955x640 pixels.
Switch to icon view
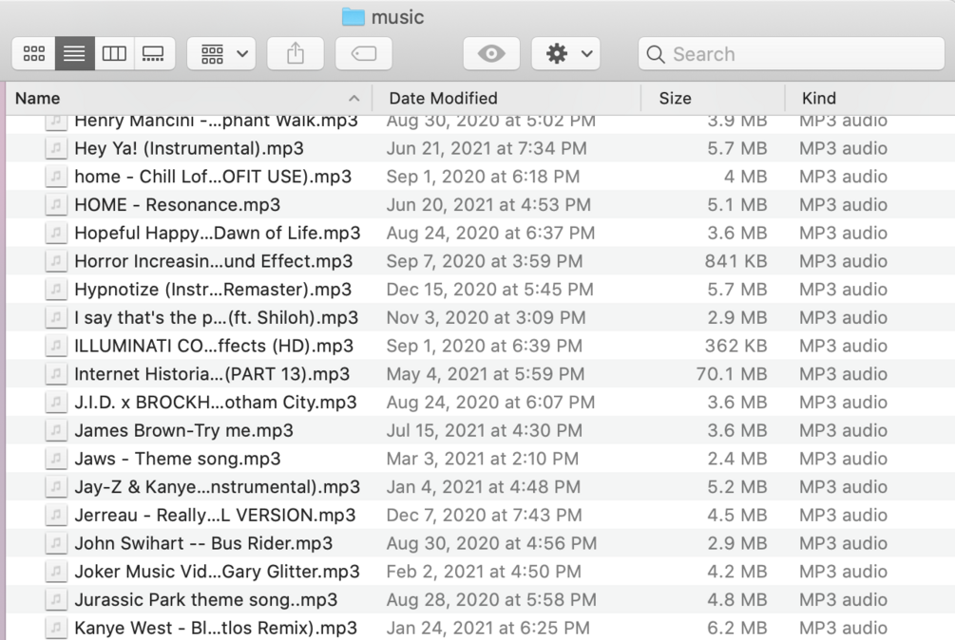[34, 53]
